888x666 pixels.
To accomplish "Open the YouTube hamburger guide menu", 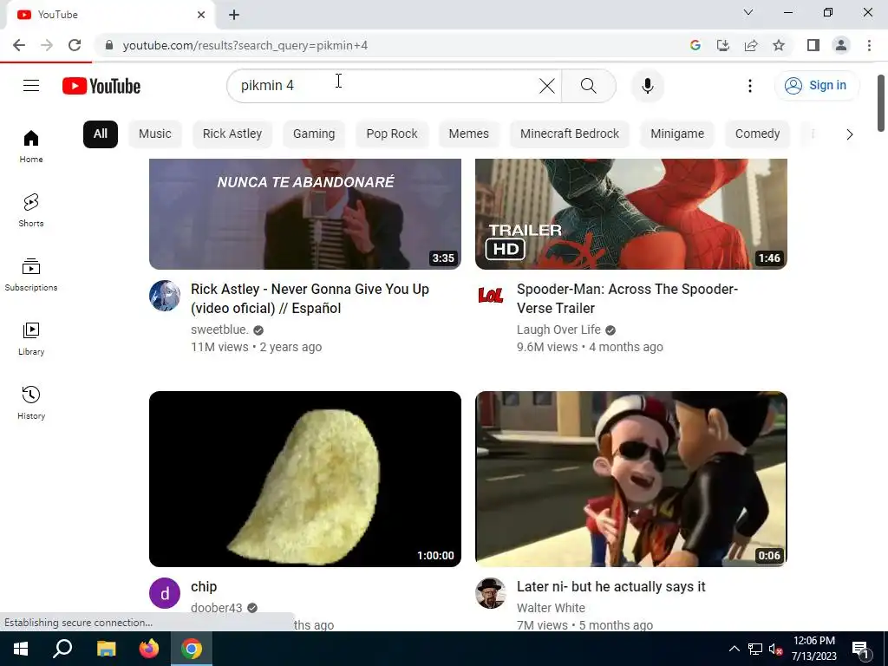I will tap(31, 86).
